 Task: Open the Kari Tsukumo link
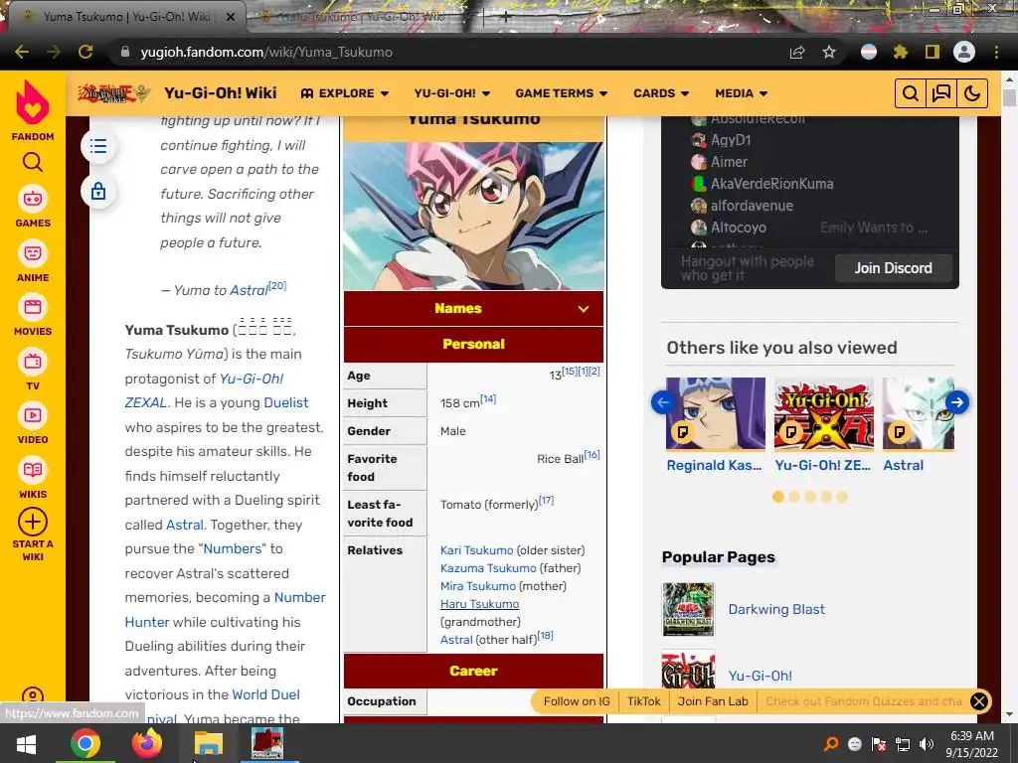(476, 550)
